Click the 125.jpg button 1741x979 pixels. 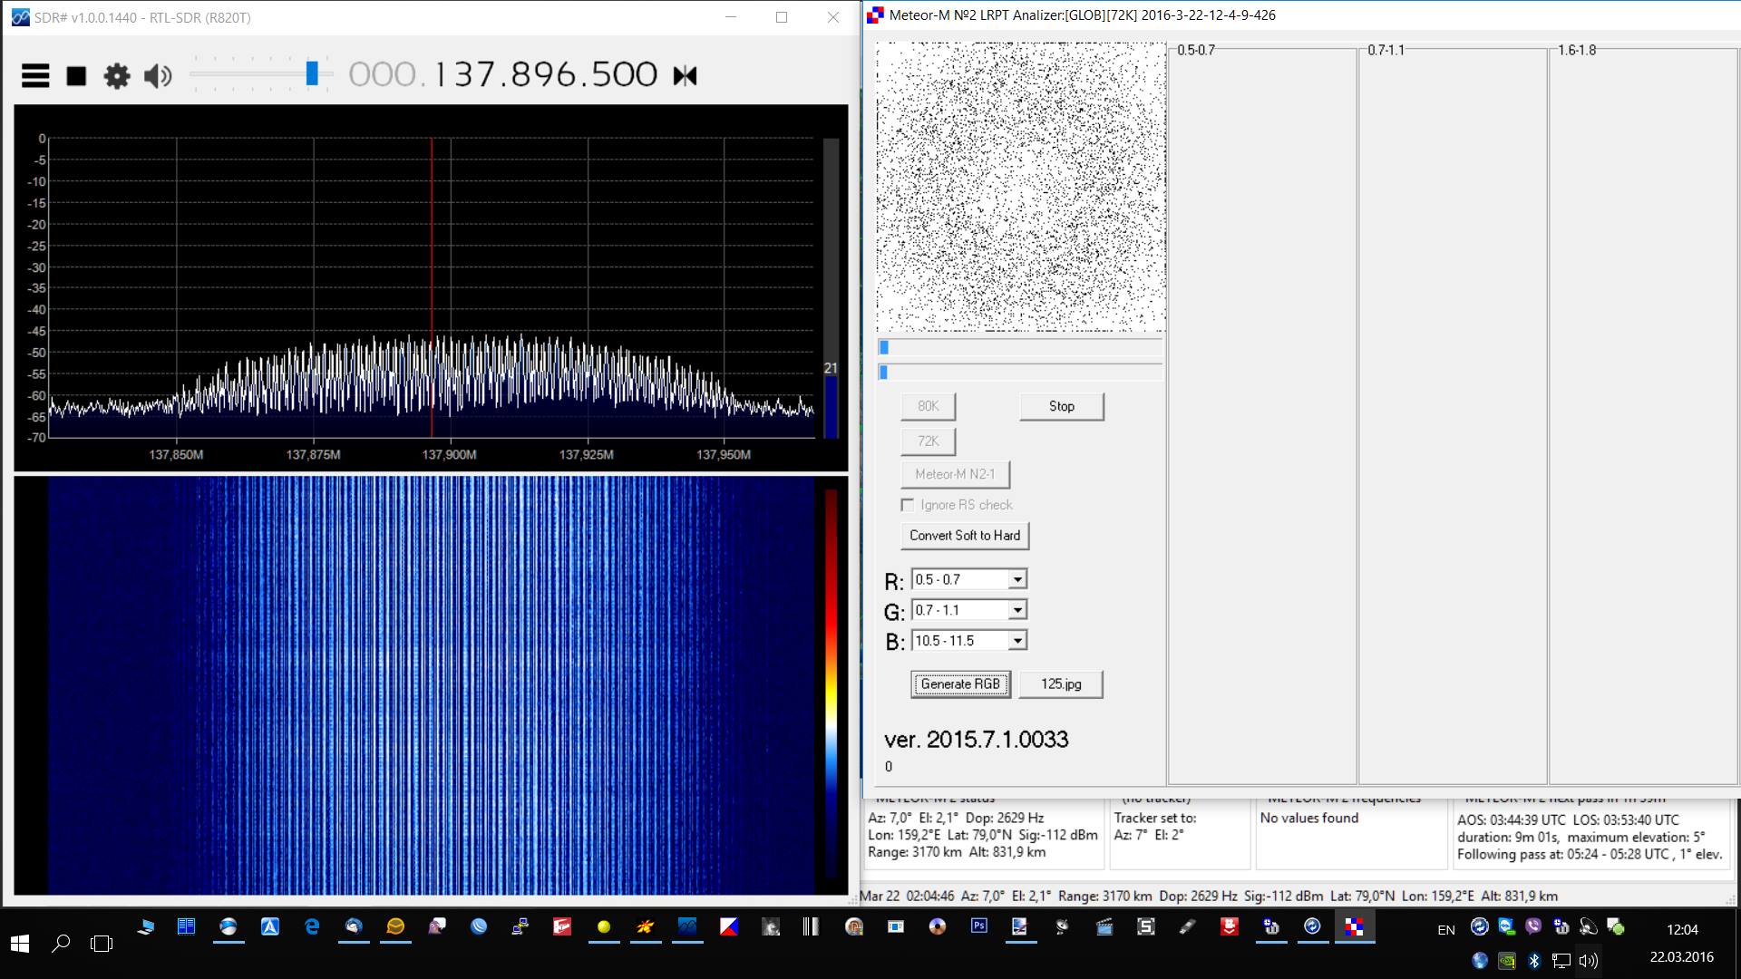click(x=1061, y=684)
